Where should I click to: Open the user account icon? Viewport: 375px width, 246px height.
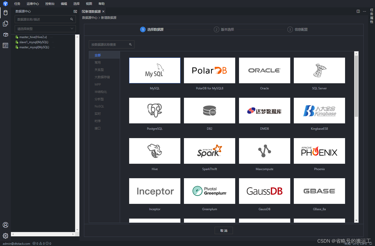(5, 225)
